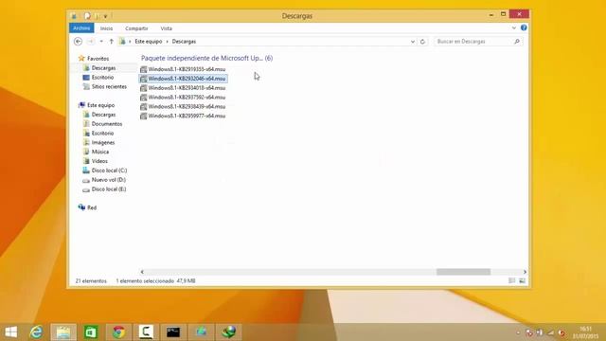The width and height of the screenshot is (606, 341).
Task: Open Nuevo vol (D:) drive
Action: tap(109, 180)
